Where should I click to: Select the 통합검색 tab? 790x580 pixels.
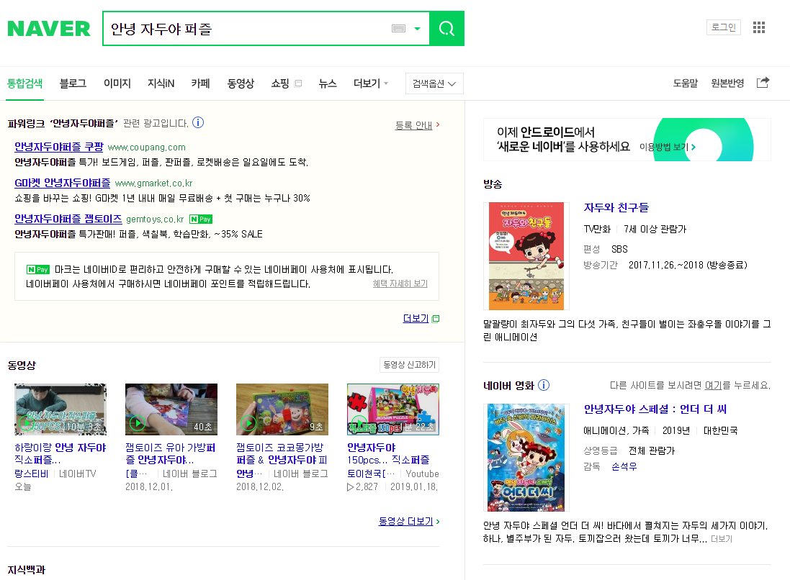[24, 83]
